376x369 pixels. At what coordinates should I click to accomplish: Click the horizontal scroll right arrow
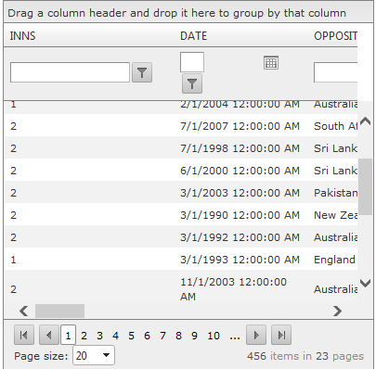[x=337, y=311]
